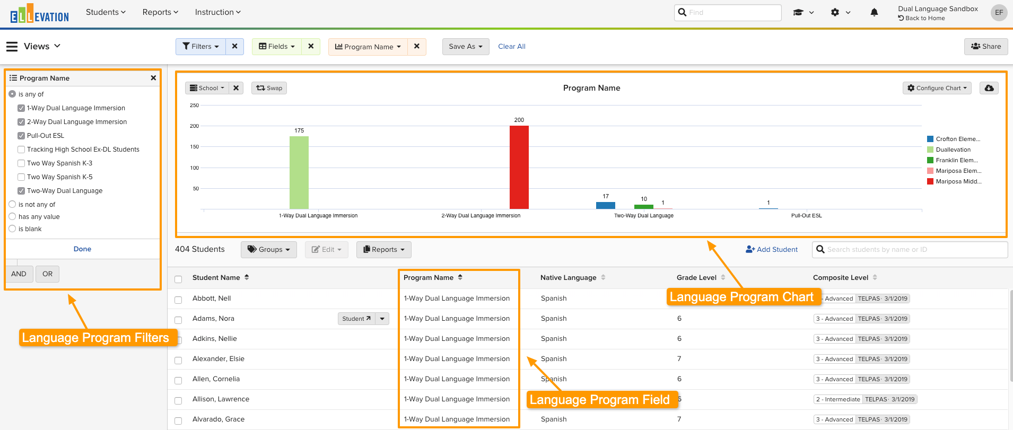Expand the Views dropdown
Image resolution: width=1013 pixels, height=430 pixels.
[42, 46]
